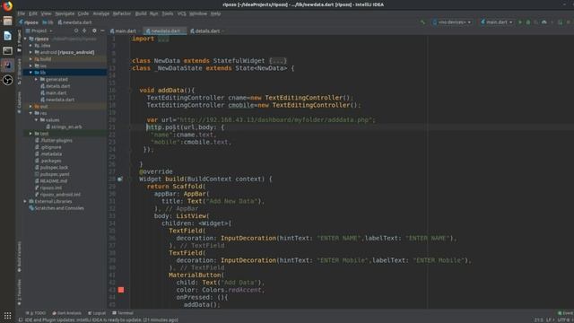Screen dimensions: 574x323
Task: Open the File menu
Action: pos(22,13)
